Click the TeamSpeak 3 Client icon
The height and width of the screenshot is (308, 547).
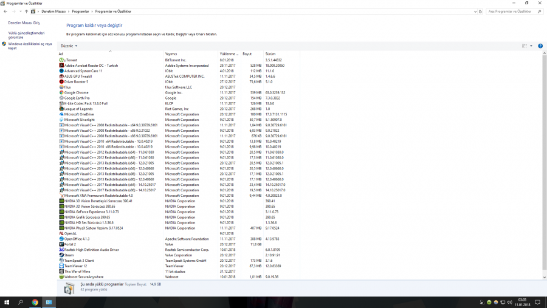(x=61, y=261)
